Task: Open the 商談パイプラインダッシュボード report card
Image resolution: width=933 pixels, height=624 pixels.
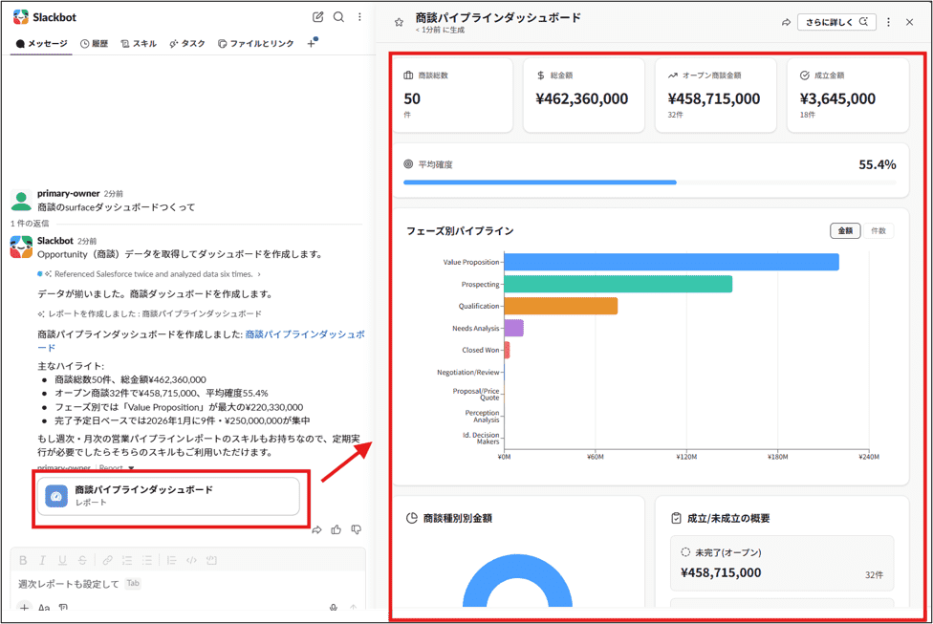Action: click(168, 496)
